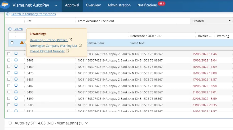Click the date 17/06/2022 18:57
The height and width of the screenshot is (130, 233).
[204, 80]
